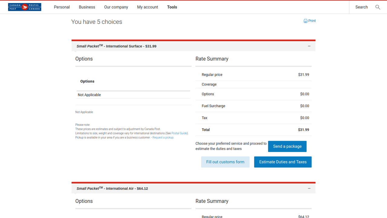
Task: Open the Personal menu
Action: 62,7
